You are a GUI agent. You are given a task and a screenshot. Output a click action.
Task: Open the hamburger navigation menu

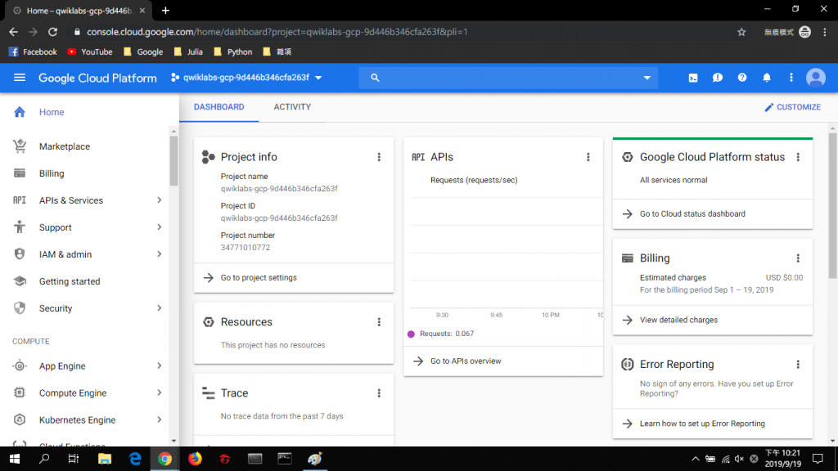pos(20,78)
